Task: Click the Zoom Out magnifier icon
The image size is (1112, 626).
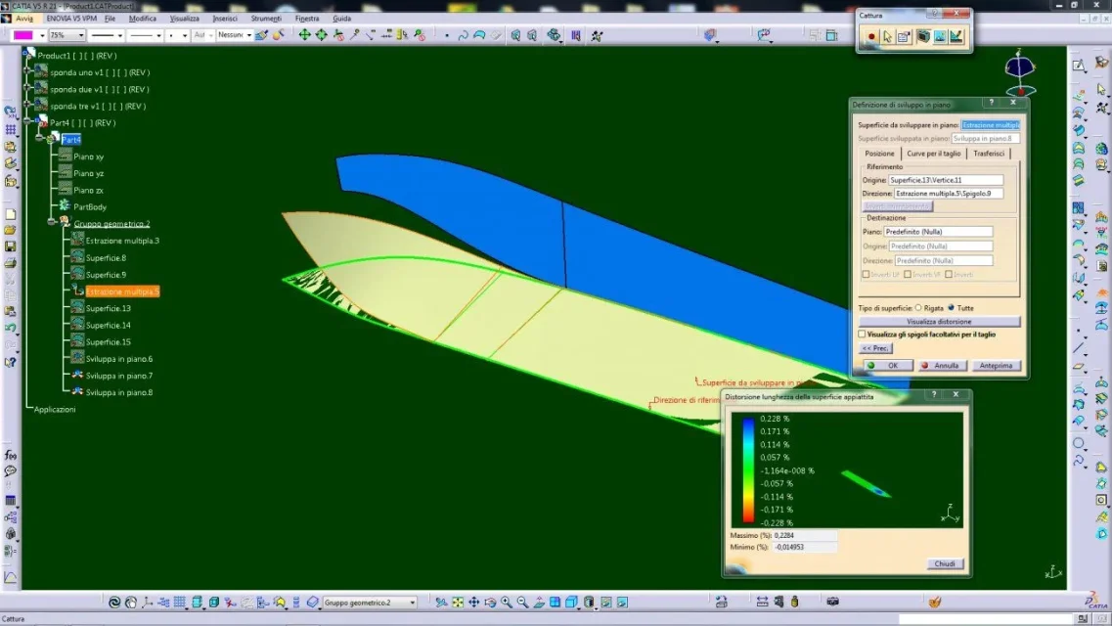Action: tap(521, 603)
